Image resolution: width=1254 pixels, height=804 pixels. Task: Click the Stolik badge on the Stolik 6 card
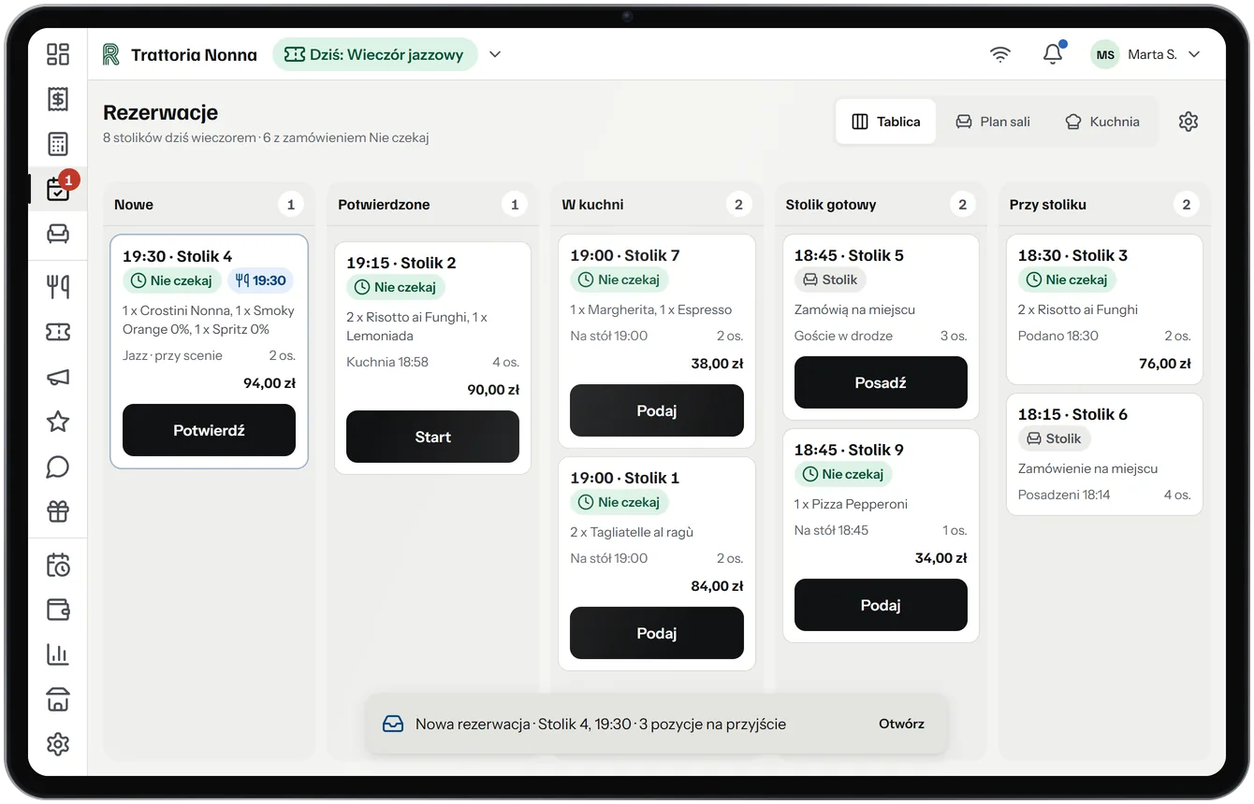pos(1054,438)
